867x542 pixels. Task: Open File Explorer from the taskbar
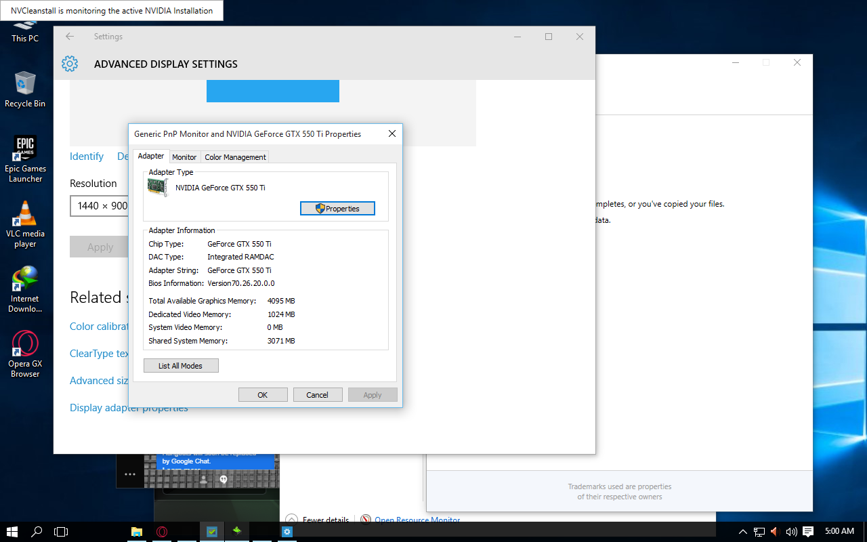[x=136, y=531]
